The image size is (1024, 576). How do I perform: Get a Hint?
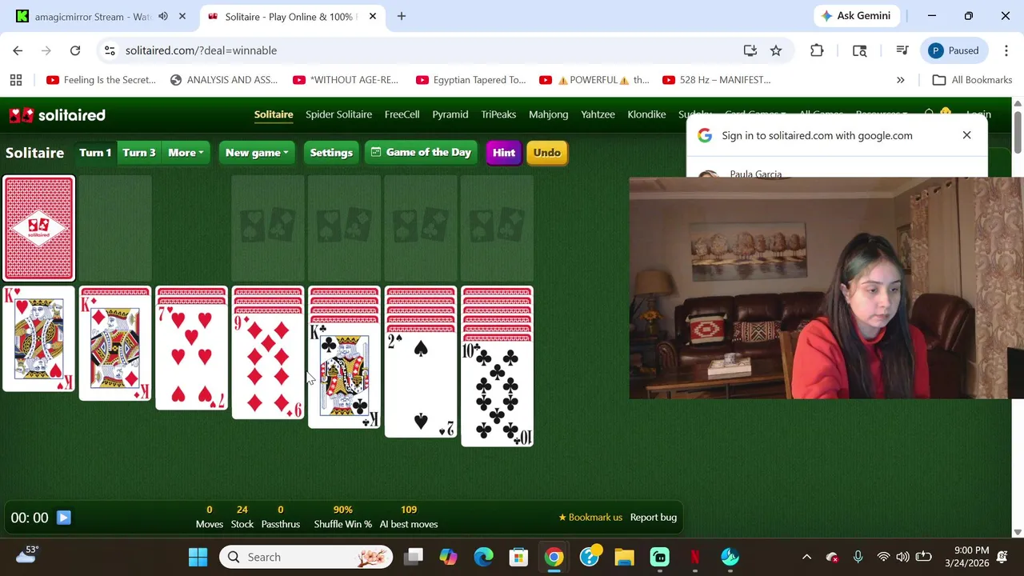pos(504,153)
